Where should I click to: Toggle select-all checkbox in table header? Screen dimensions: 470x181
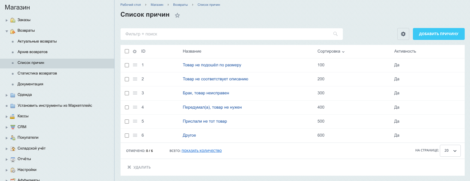(127, 51)
